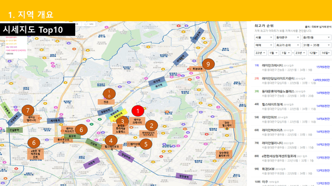Viewport: 332px width, 186px height.
Task: Click the number 3 marker on the map
Action: [x=122, y=121]
